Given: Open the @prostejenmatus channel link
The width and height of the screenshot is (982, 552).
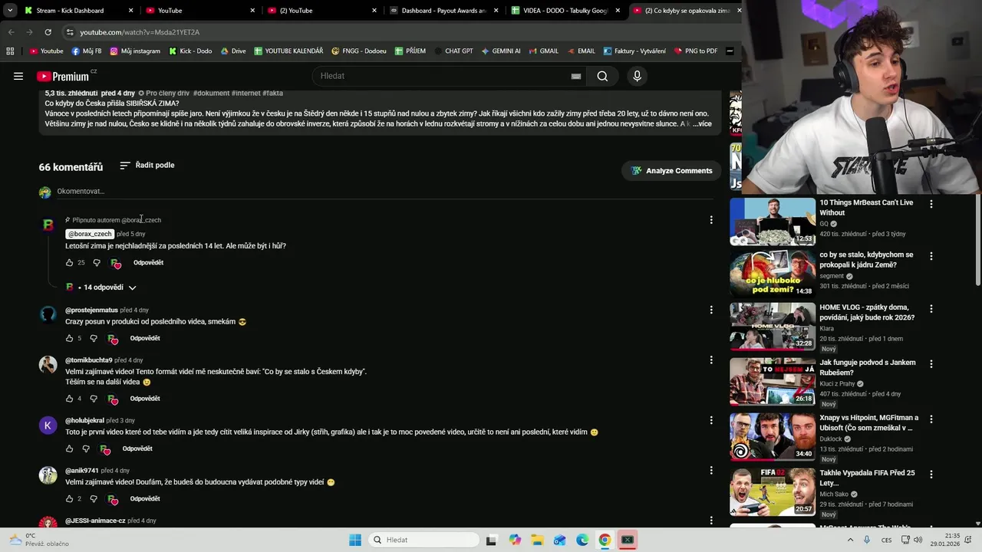Looking at the screenshot, I should [x=91, y=310].
